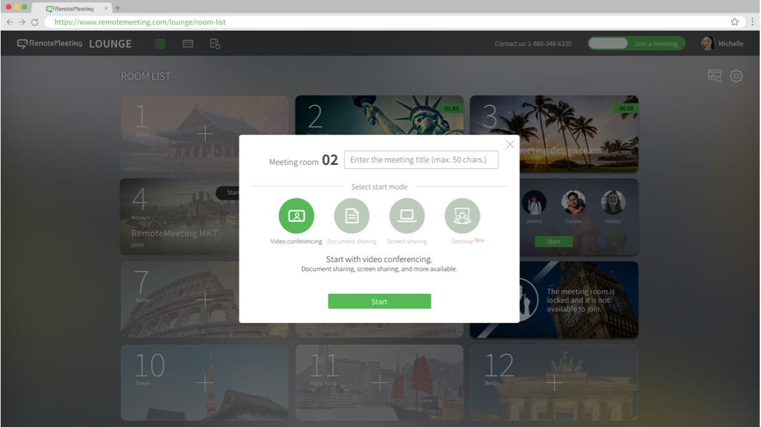This screenshot has width=761, height=427.
Task: Click the plus icon on room 1 Seoul
Action: pyautogui.click(x=204, y=133)
